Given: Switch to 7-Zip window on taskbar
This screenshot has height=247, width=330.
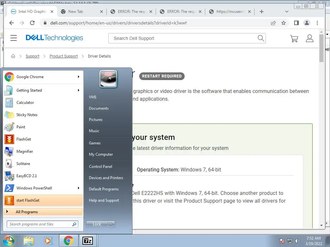Looking at the screenshot, I should [88, 241].
